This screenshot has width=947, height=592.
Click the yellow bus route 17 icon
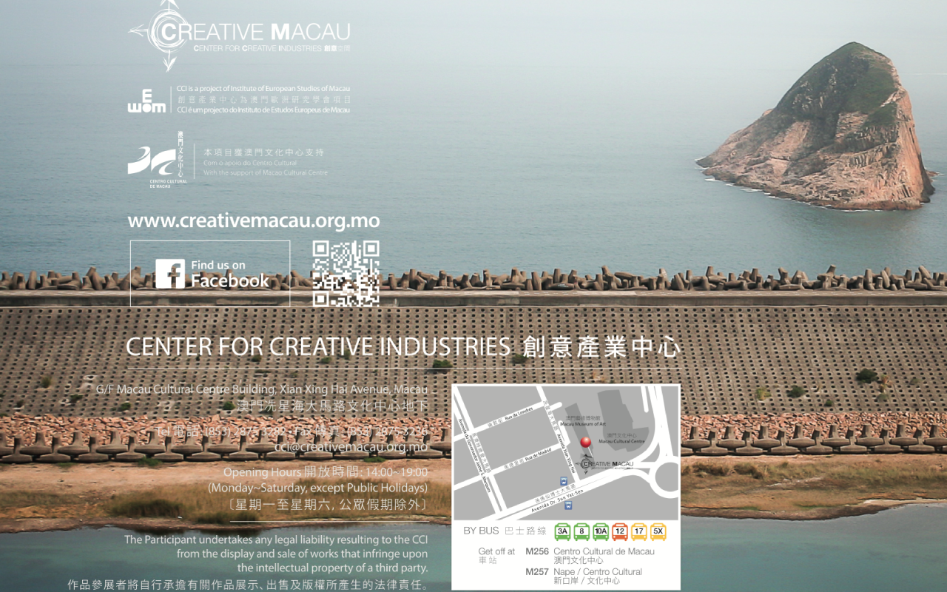pos(639,532)
